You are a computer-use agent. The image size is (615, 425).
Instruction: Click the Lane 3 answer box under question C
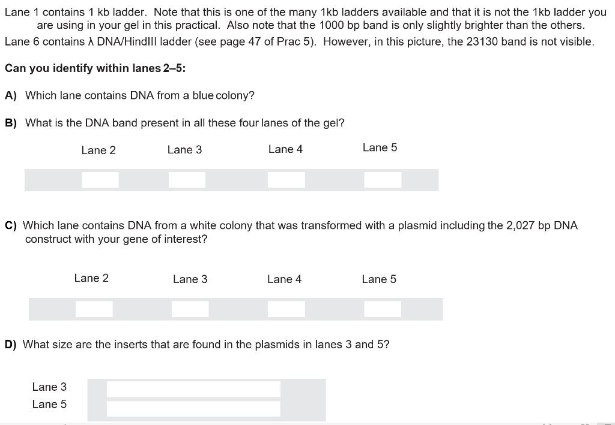click(190, 309)
